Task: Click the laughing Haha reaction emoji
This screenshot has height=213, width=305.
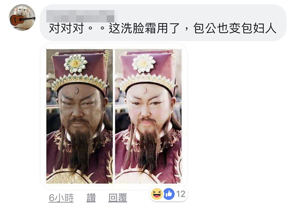Action: [x=157, y=194]
